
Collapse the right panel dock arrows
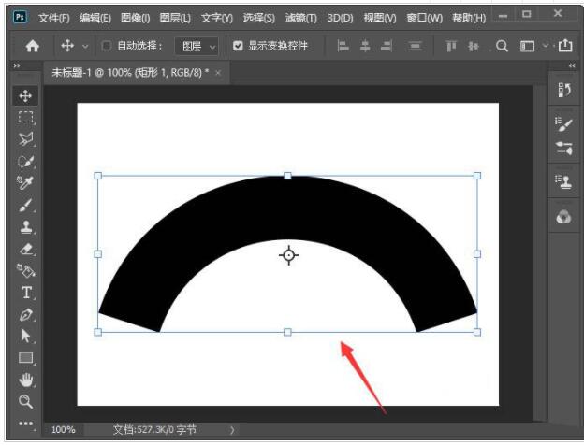click(572, 65)
